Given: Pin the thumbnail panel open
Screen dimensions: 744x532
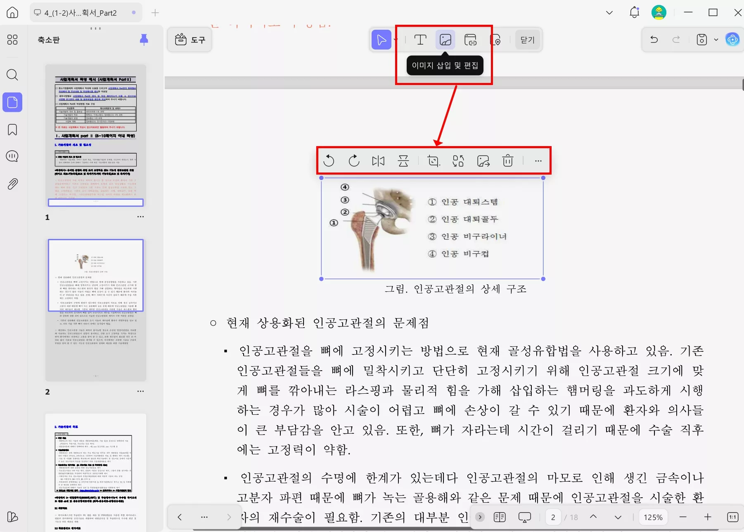Looking at the screenshot, I should 144,39.
